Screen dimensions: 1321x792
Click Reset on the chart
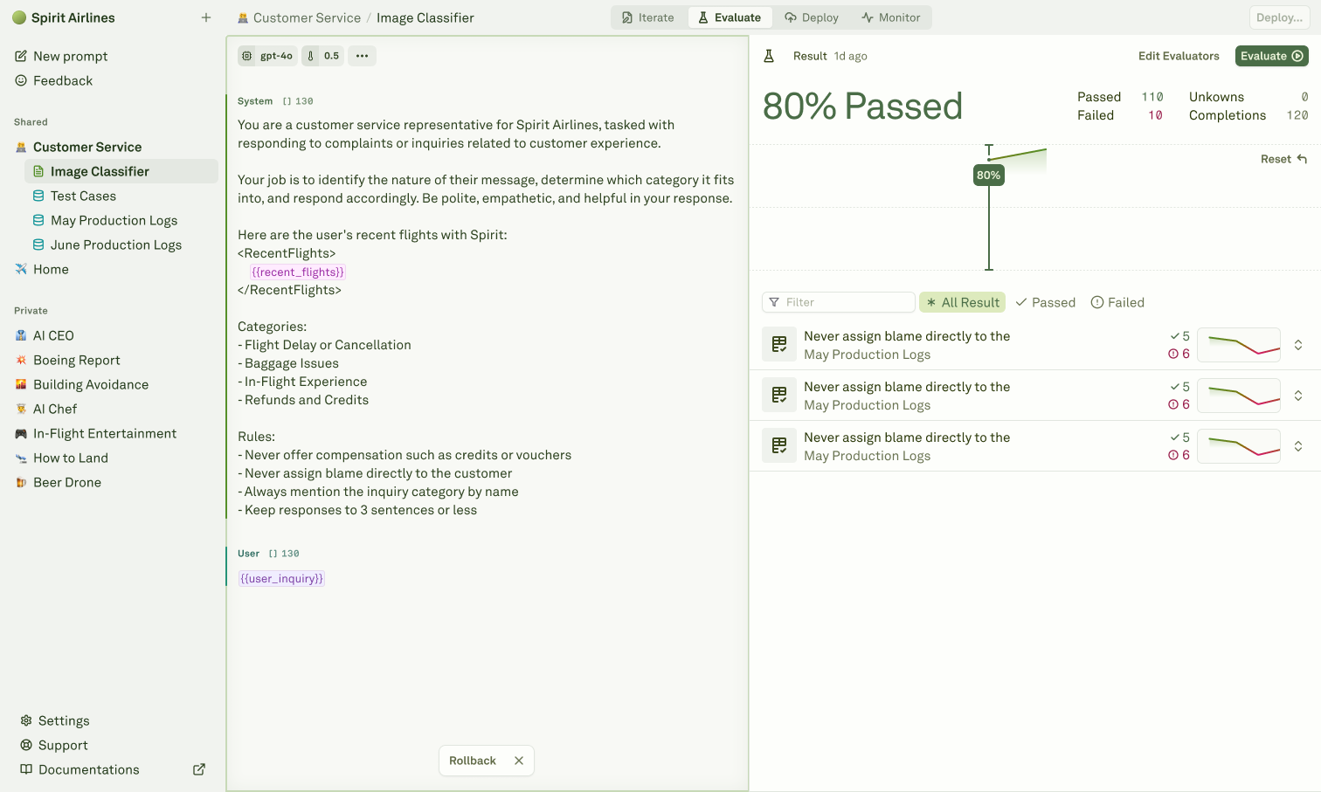[1283, 159]
